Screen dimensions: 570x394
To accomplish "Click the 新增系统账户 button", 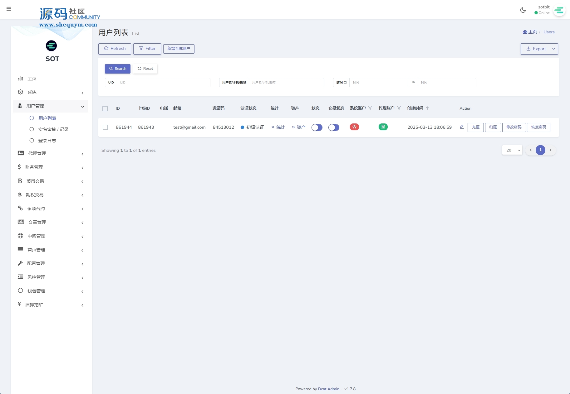I will point(179,49).
